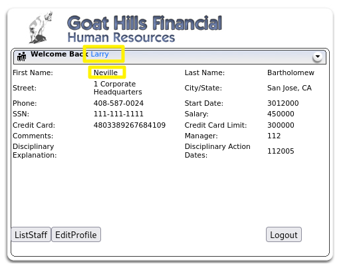Click the SSN: label
The image size is (361, 270).
coord(21,114)
